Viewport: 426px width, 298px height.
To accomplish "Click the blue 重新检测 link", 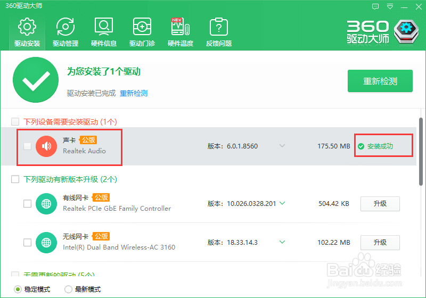I will 134,93.
